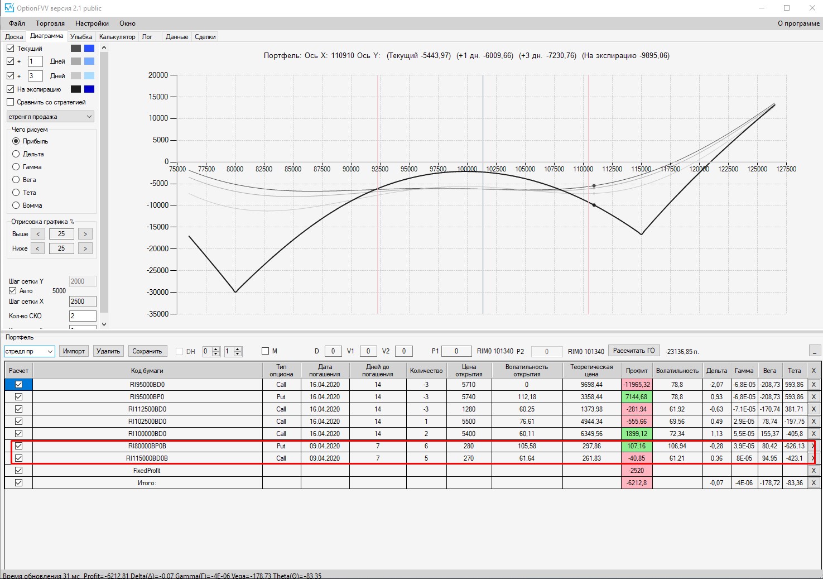Image resolution: width=823 pixels, height=579 pixels.
Task: Select the Гамма radio button
Action: pos(16,167)
